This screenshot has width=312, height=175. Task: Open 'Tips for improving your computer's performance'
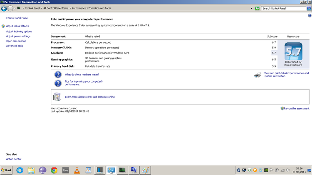click(x=84, y=83)
